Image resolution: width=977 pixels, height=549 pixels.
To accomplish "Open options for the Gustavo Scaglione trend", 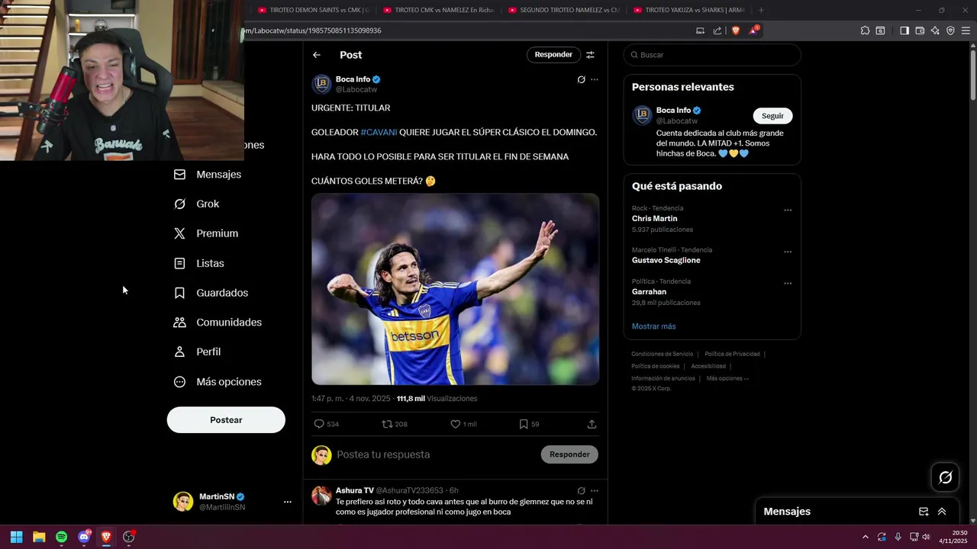I will (788, 252).
